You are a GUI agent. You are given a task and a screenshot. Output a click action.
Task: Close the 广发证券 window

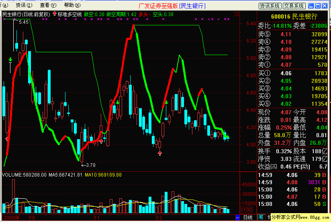point(325,6)
